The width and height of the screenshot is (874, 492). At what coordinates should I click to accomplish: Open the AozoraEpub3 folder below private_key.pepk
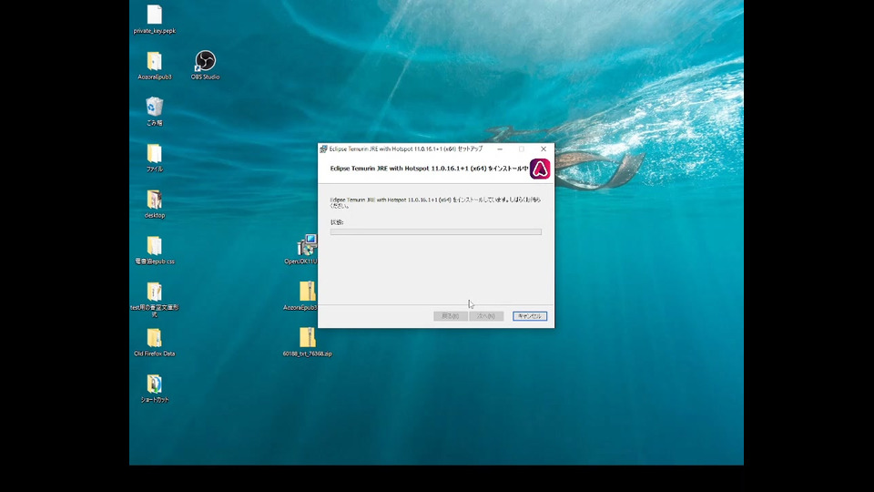tap(155, 61)
